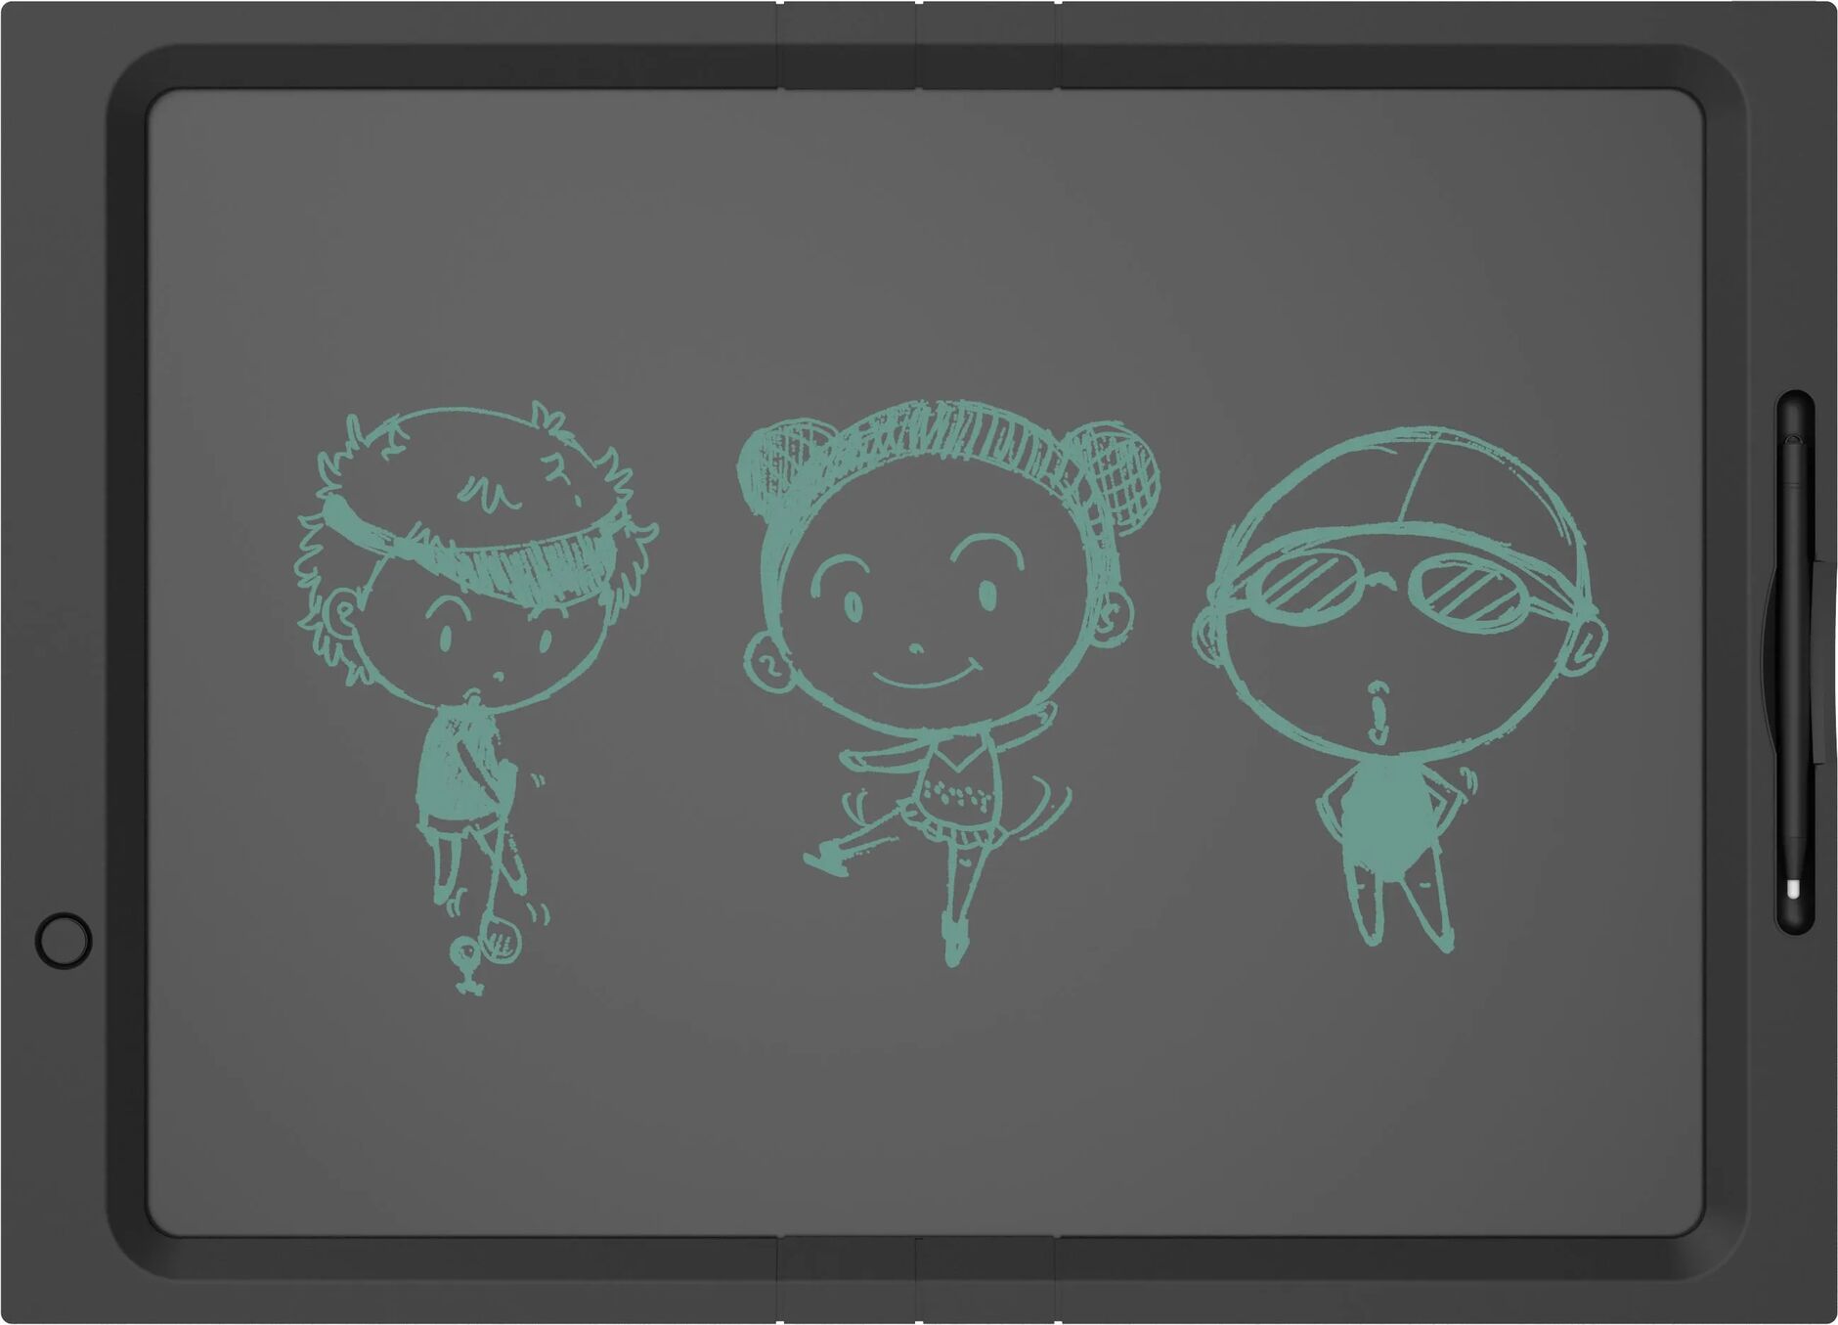Image resolution: width=1838 pixels, height=1325 pixels.
Task: Click the stylus pen in the right holder
Action: [1794, 665]
